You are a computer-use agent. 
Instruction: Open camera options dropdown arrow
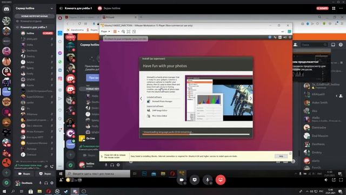coord(185,183)
